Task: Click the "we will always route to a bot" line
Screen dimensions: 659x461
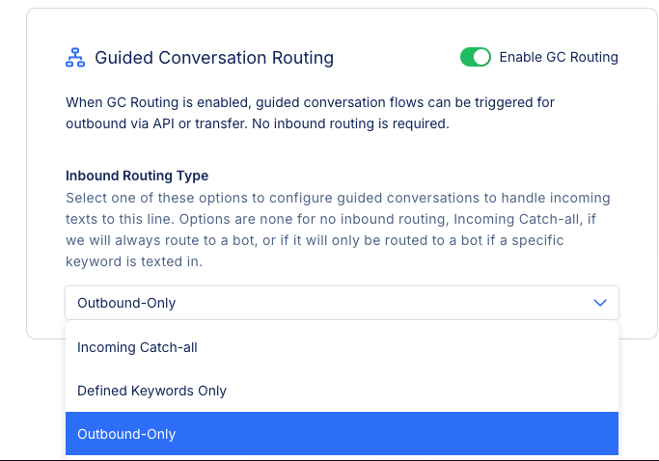Action: tap(315, 240)
